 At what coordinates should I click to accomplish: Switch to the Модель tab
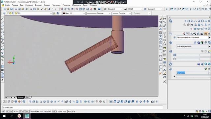click(x=20, y=98)
